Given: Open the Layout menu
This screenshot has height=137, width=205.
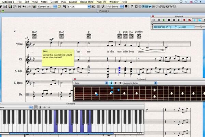Looking at the screenshot, I should pyautogui.click(x=73, y=2).
